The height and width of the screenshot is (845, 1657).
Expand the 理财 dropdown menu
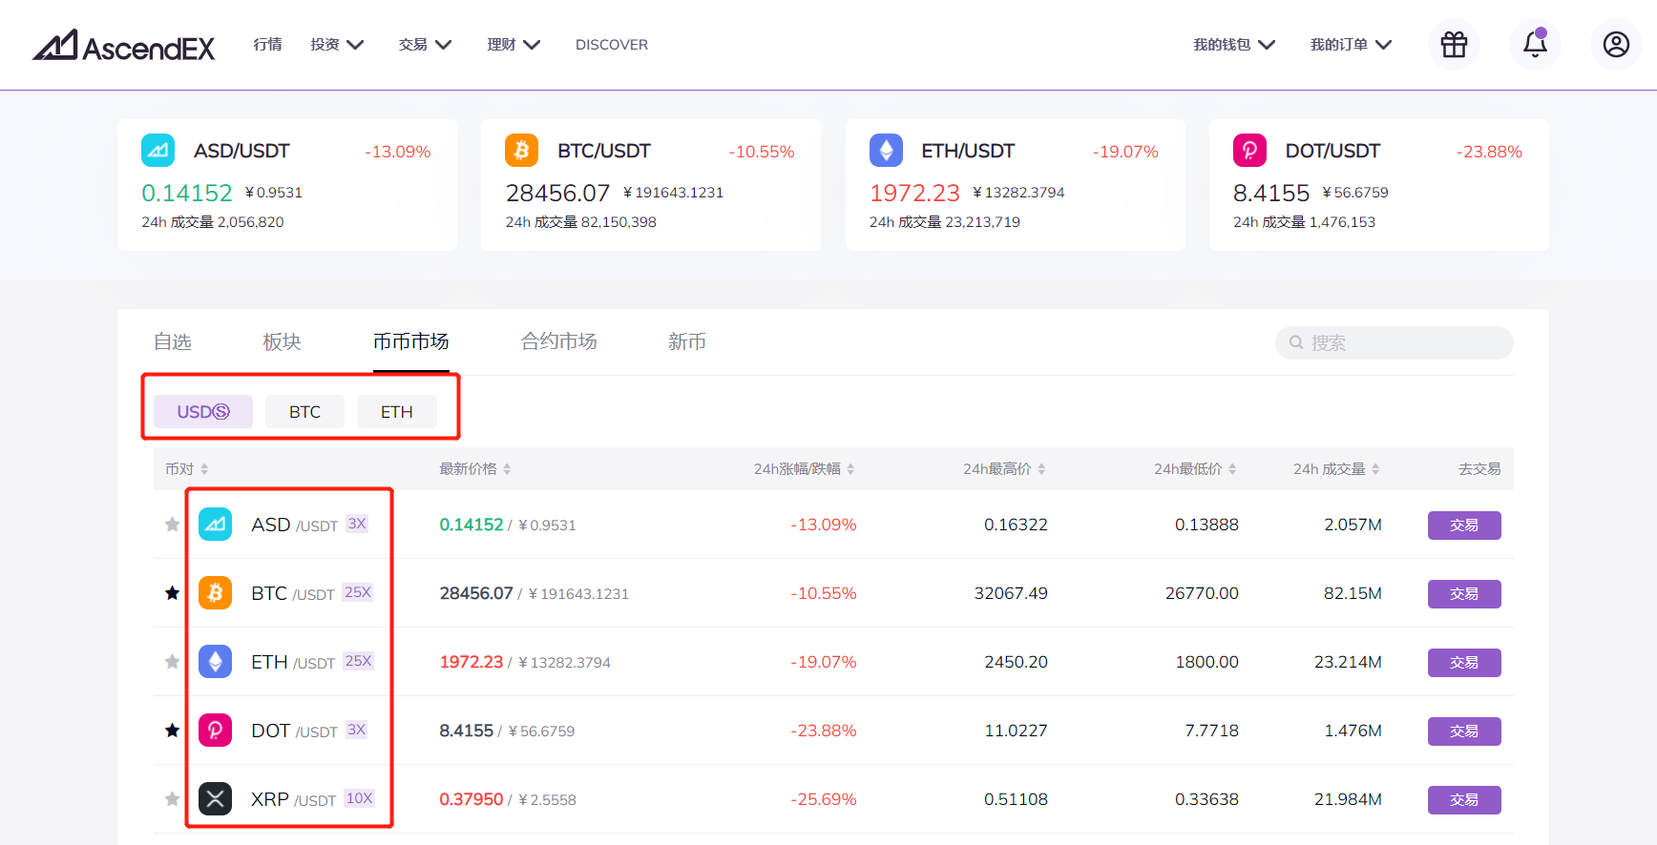[514, 45]
